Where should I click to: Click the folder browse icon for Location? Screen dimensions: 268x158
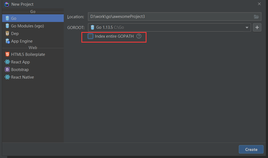[x=256, y=16]
